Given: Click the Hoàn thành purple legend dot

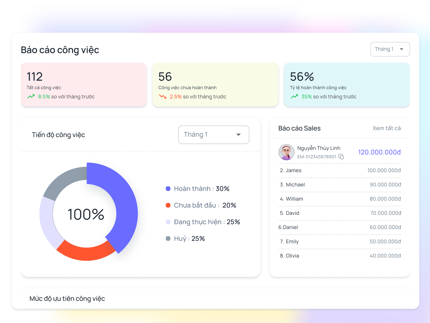Looking at the screenshot, I should [168, 189].
